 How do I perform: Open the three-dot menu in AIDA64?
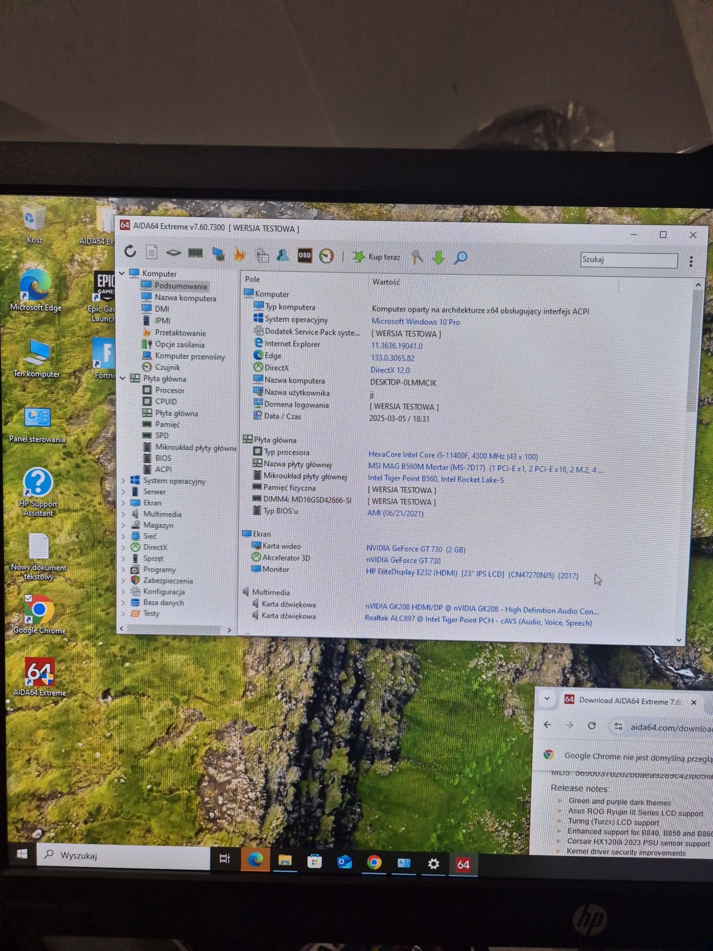(691, 261)
